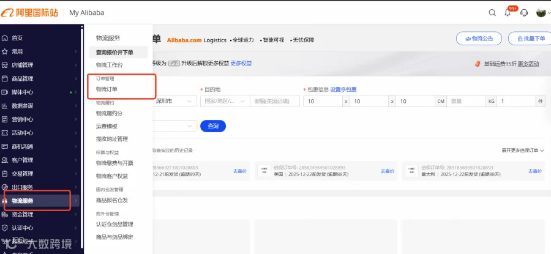551x254 pixels.
Task: Open the 国家/地区 destination dropdown
Action: tap(225, 101)
